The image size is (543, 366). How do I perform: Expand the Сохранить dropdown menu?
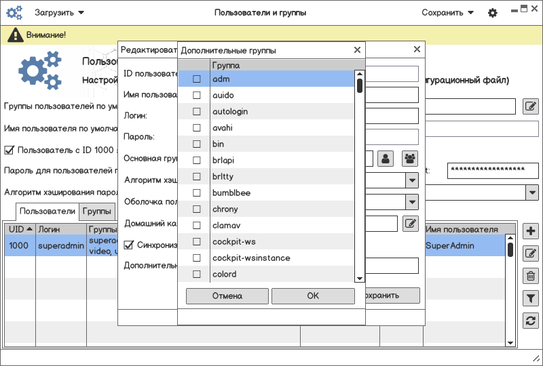coord(448,13)
